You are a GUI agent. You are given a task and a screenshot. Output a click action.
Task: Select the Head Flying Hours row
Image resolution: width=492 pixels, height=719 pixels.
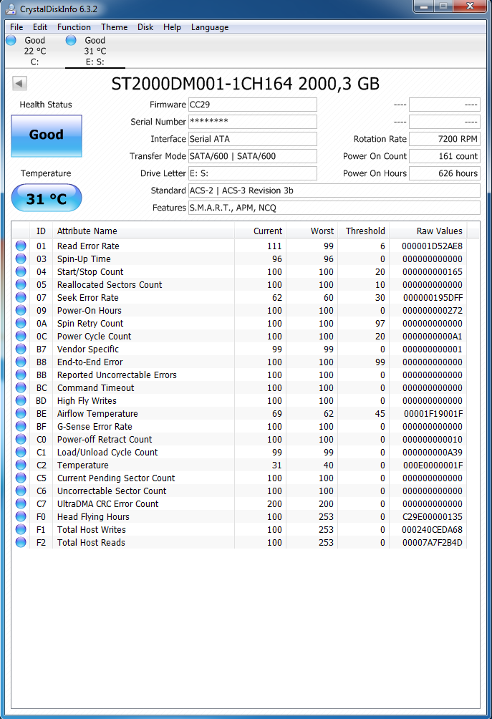click(x=239, y=516)
